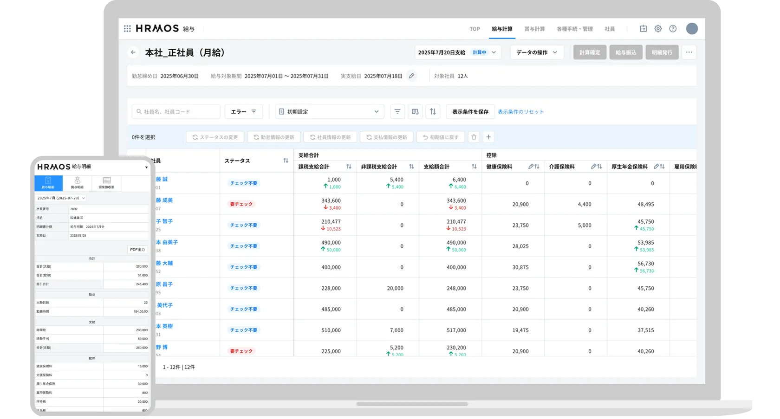The height and width of the screenshot is (419, 780).
Task: Click the sort arrows icon in the toolbar
Action: (x=433, y=111)
